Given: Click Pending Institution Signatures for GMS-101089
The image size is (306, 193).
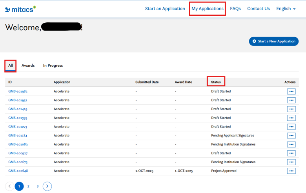Looking at the screenshot, I should pos(233,144).
